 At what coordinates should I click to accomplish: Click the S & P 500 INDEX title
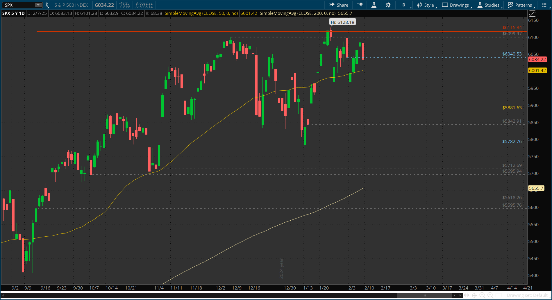click(71, 5)
